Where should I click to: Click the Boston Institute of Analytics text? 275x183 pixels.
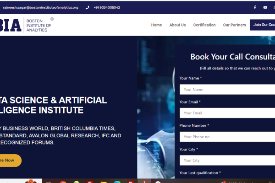tap(39, 26)
